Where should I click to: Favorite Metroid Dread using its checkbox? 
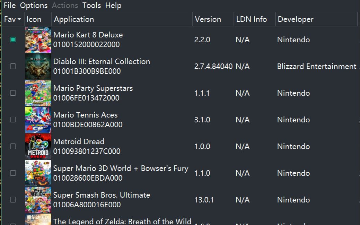(13, 146)
